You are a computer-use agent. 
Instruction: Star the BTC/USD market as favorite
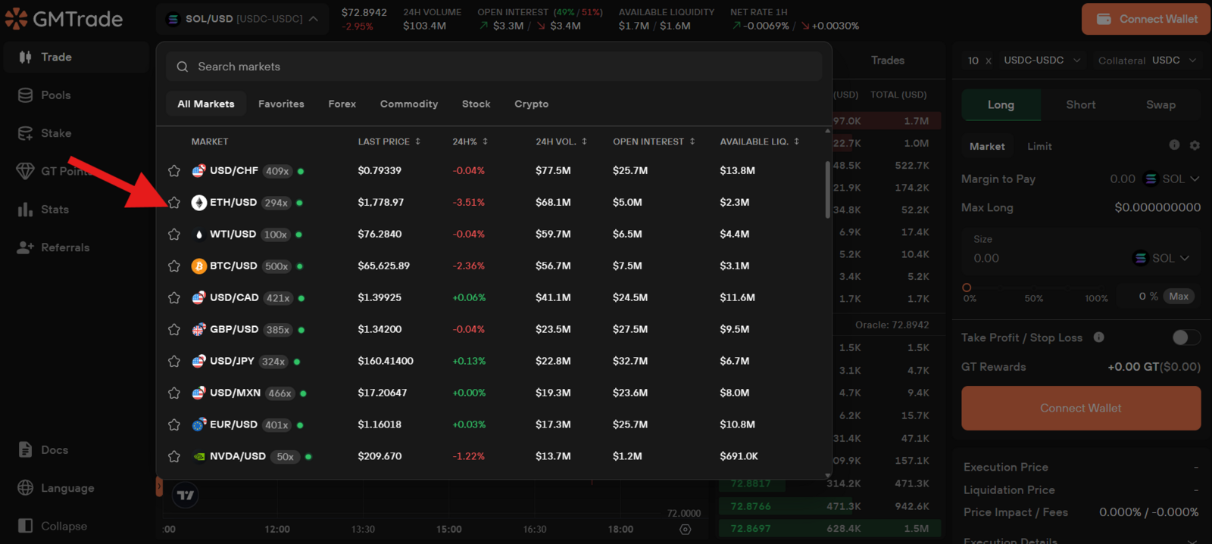174,266
